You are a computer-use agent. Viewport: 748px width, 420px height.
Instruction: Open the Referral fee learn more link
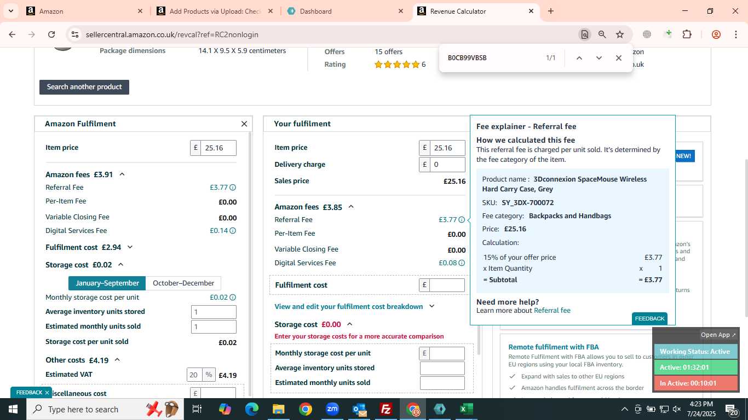[552, 311]
